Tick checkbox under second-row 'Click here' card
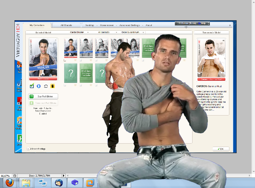Screen dimensions: 255x188 pos(80,85)
